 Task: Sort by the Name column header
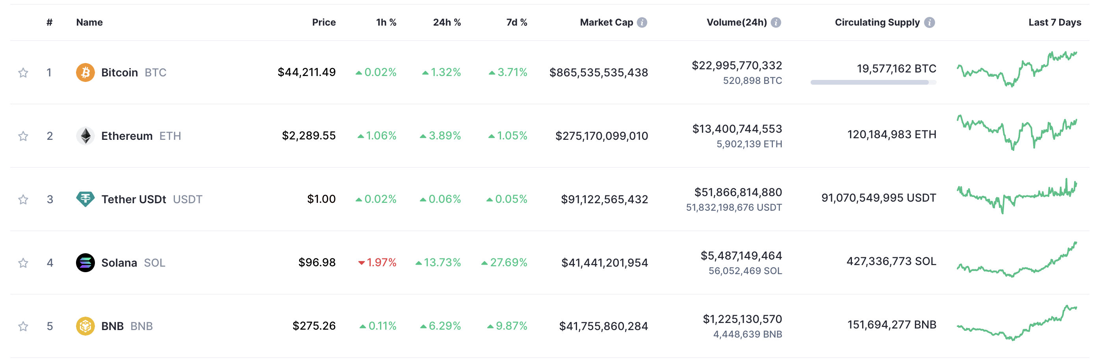coord(89,22)
